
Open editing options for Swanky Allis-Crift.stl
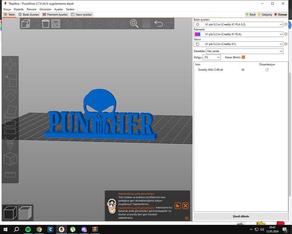click(267, 70)
